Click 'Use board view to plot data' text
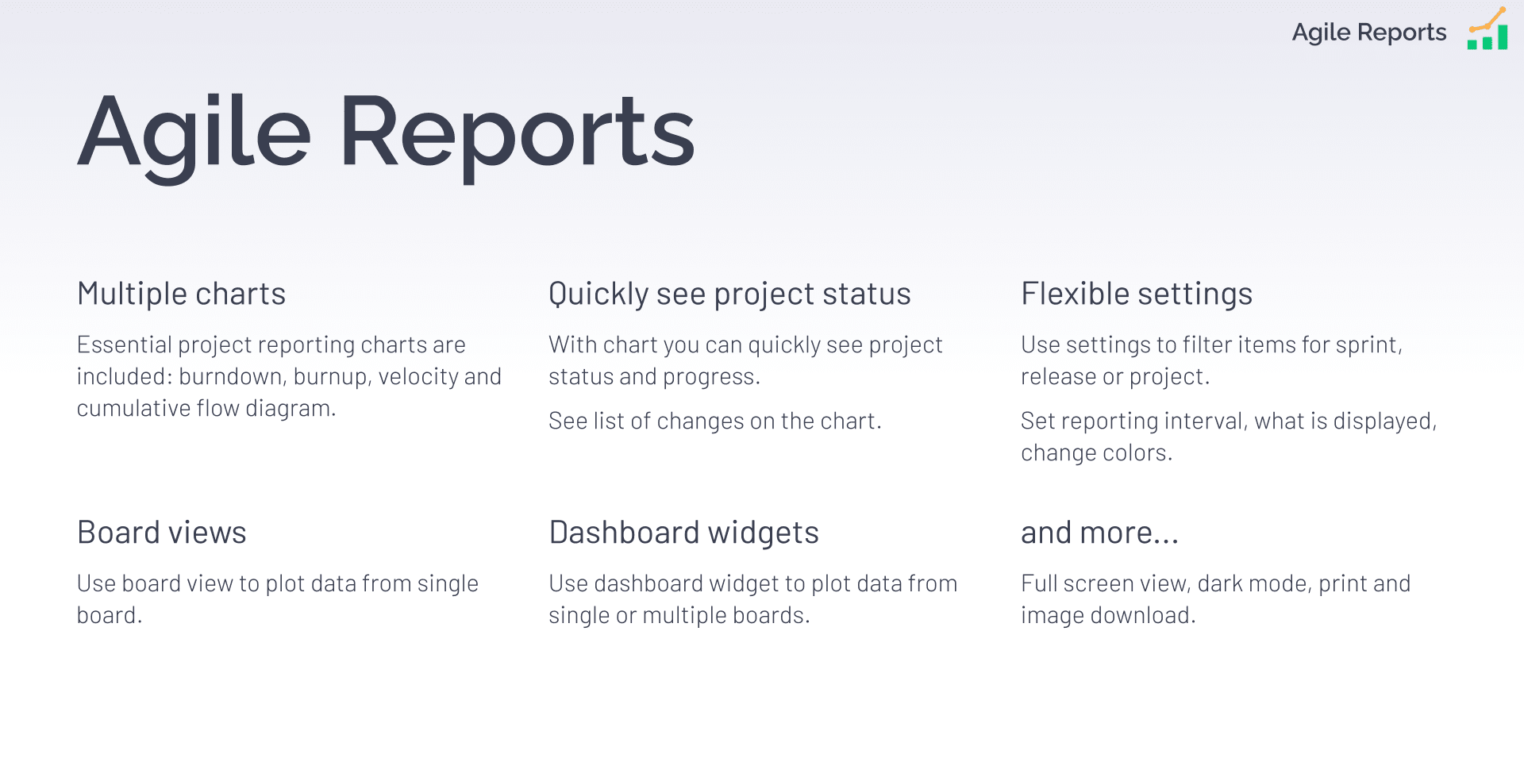The height and width of the screenshot is (762, 1524). [278, 599]
